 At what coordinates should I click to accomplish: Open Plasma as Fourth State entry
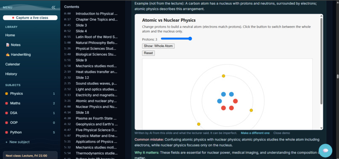click(91, 118)
